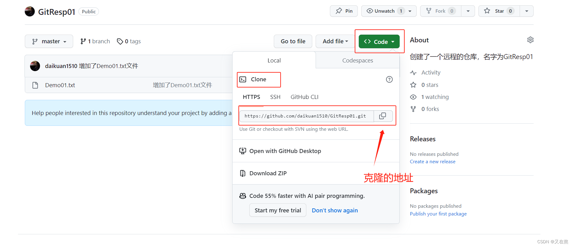573x247 pixels.
Task: Expand the Unwatch notifications dropdown arrow
Action: pos(410,11)
